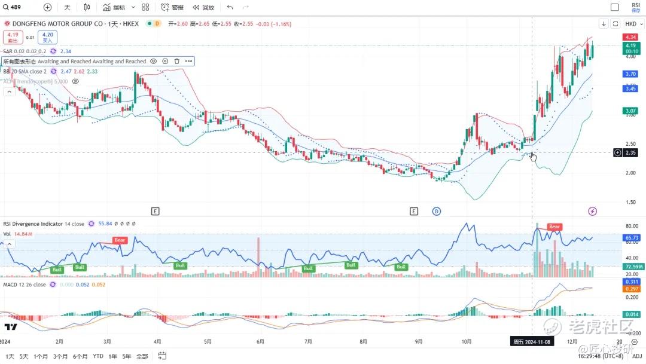Open RSI 保存 layout menu
Screen dimensions: 646x364
point(636,7)
